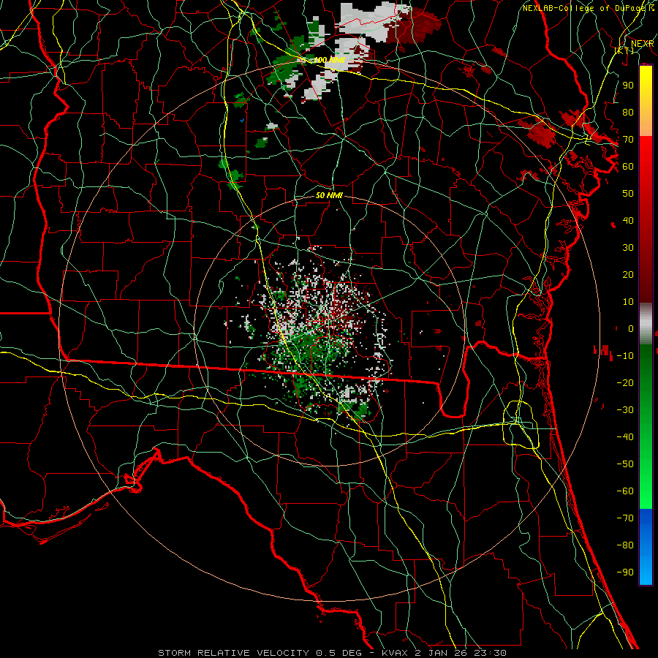The width and height of the screenshot is (658, 658).
Task: Click the 50 label on the velocity legend
Action: pos(628,194)
